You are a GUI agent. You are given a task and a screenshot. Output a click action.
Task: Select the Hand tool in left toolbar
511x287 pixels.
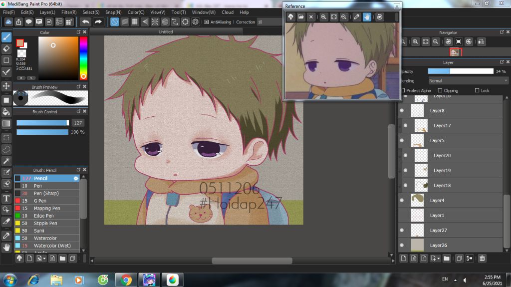6,247
